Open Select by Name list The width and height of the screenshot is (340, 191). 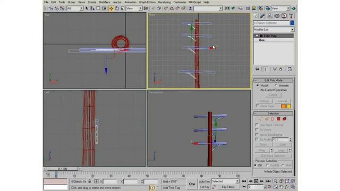(x=92, y=8)
